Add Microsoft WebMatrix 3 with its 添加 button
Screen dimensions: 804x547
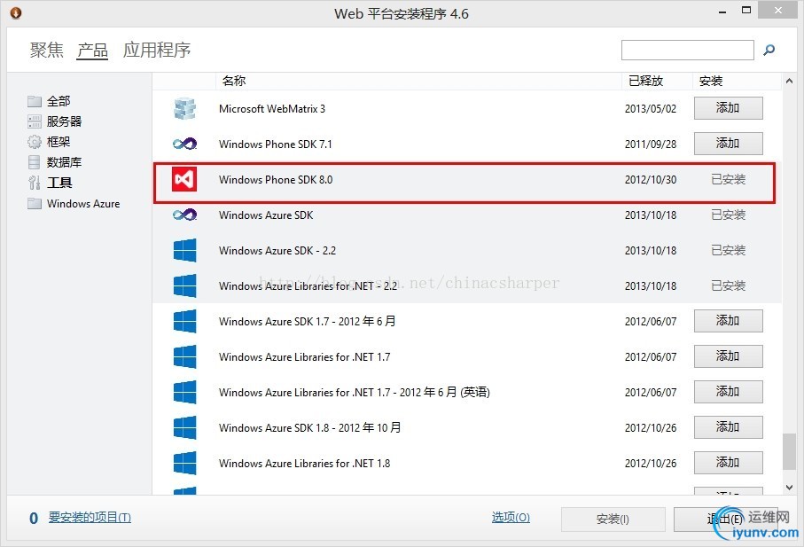point(728,108)
